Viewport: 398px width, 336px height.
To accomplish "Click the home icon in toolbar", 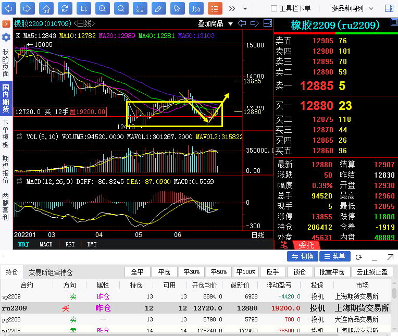I will [46, 8].
